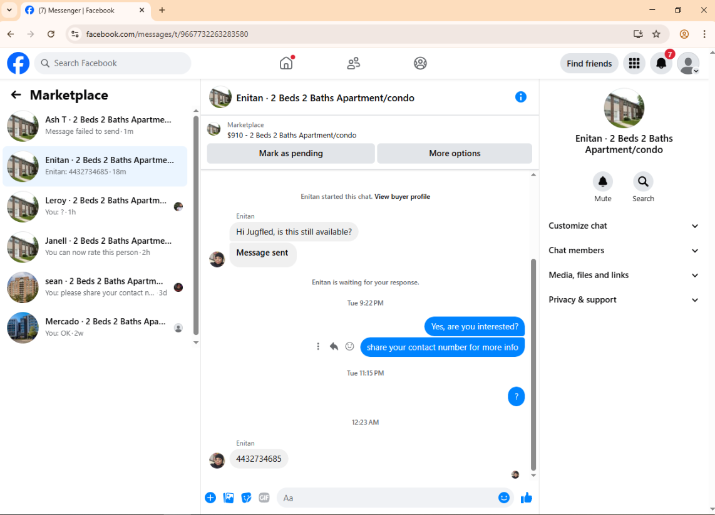Close the Messenger browser tab
715x515 pixels.
[142, 10]
